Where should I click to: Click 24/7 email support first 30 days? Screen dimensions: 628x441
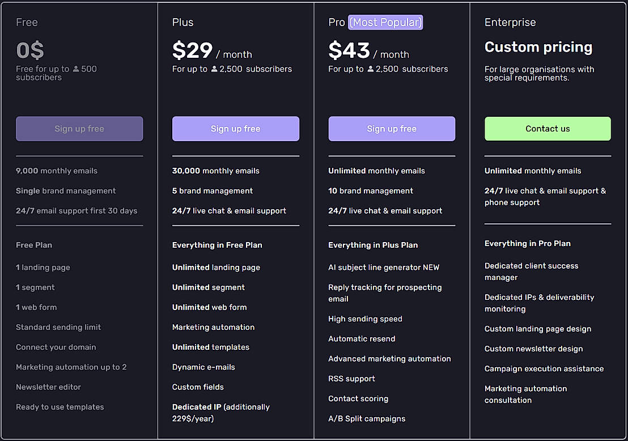coord(77,211)
